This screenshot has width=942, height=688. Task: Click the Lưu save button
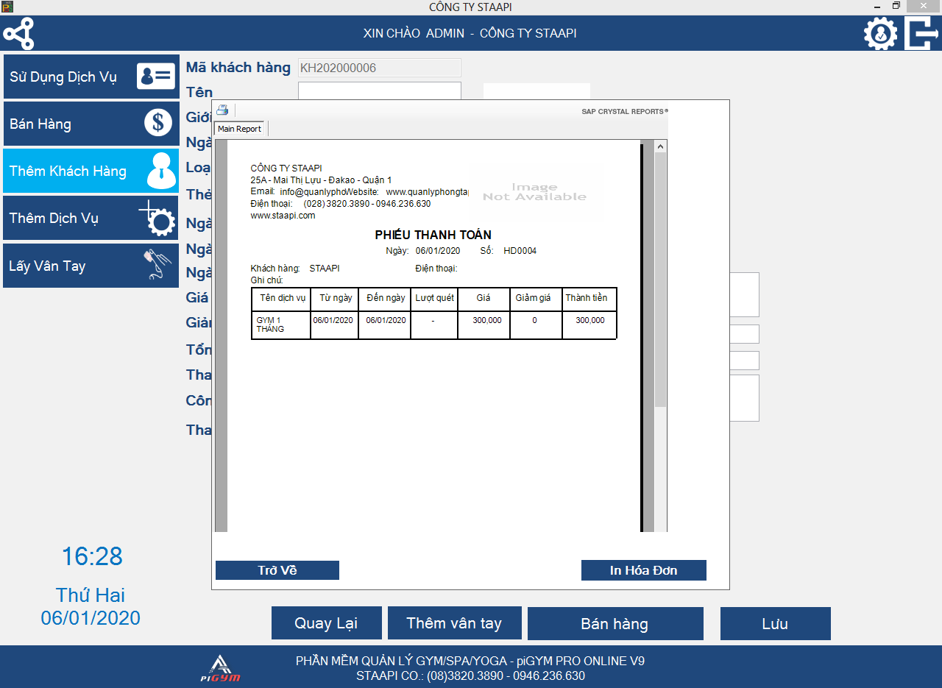775,623
